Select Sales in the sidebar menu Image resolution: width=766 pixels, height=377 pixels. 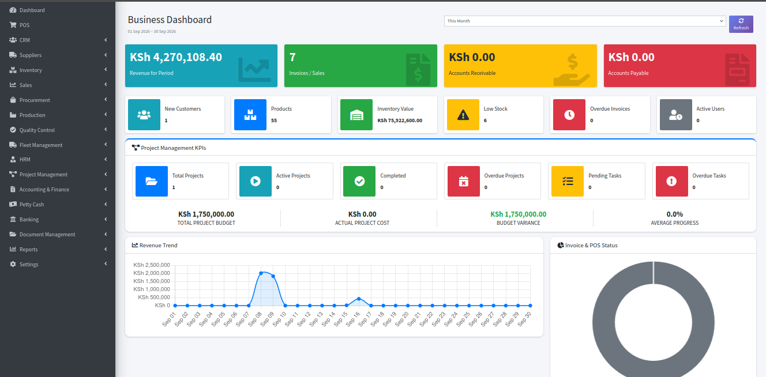pos(58,85)
